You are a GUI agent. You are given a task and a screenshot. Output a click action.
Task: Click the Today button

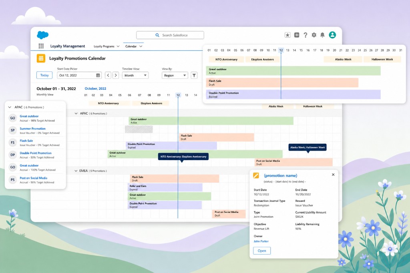point(44,75)
